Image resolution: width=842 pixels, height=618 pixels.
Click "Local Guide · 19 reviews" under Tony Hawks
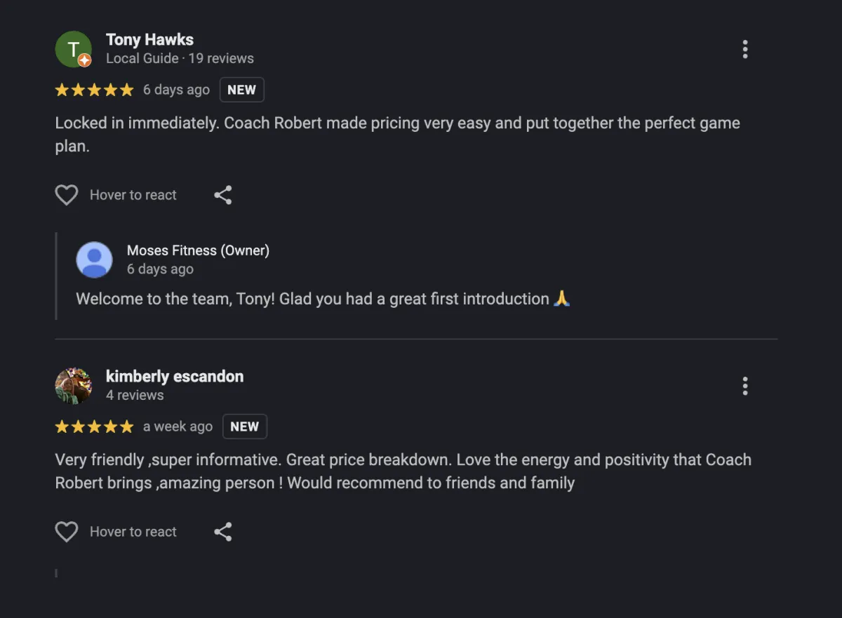point(180,58)
